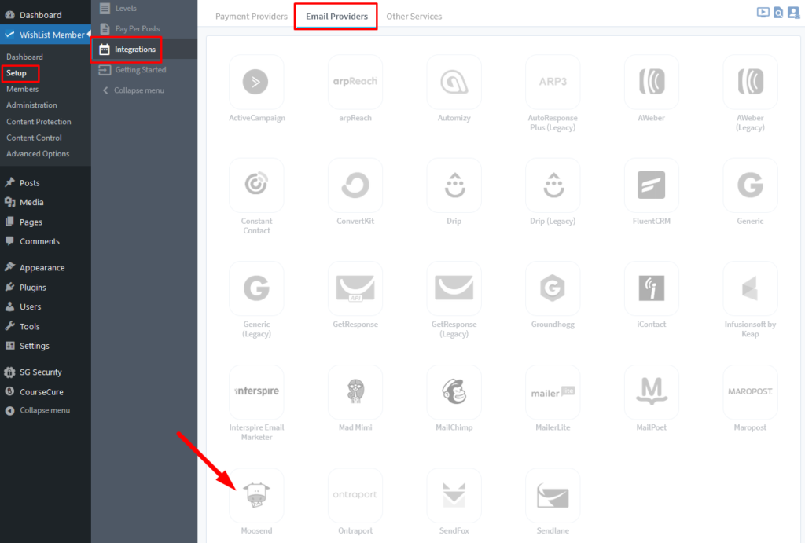Choose the Generic provider icon
805x543 pixels.
pos(750,185)
